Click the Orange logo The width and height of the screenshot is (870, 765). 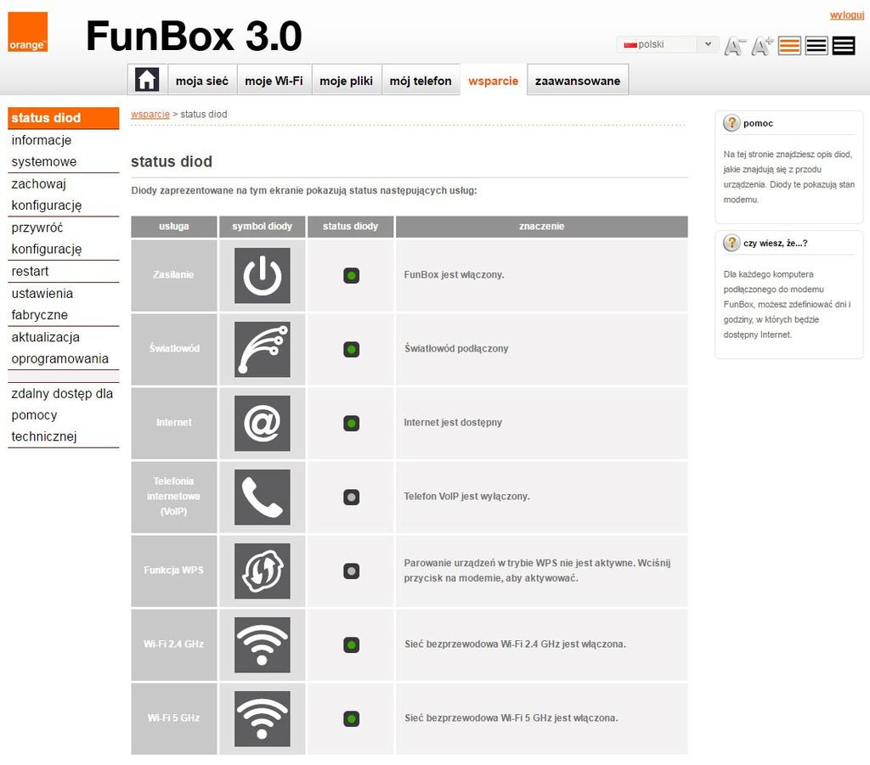click(28, 32)
